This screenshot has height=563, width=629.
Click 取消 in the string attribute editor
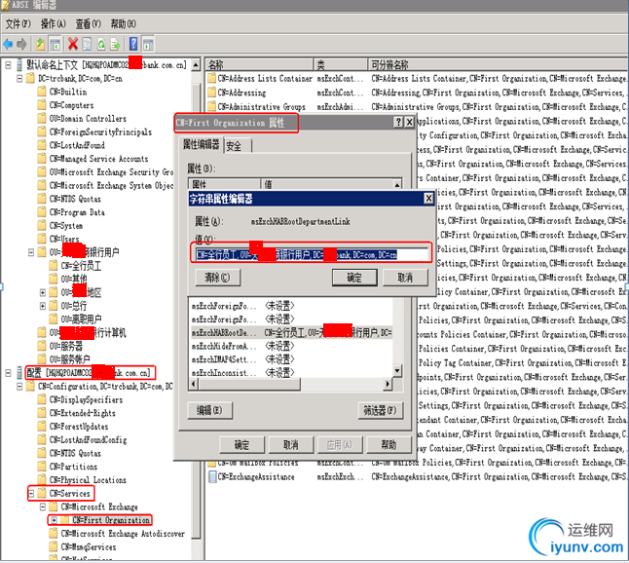405,278
